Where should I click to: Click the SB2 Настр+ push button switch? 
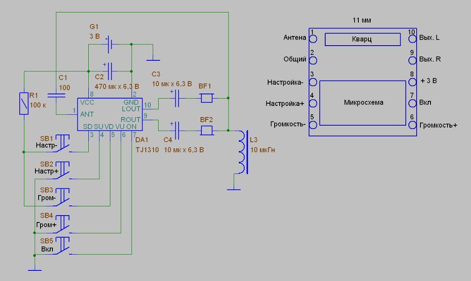click(x=63, y=170)
